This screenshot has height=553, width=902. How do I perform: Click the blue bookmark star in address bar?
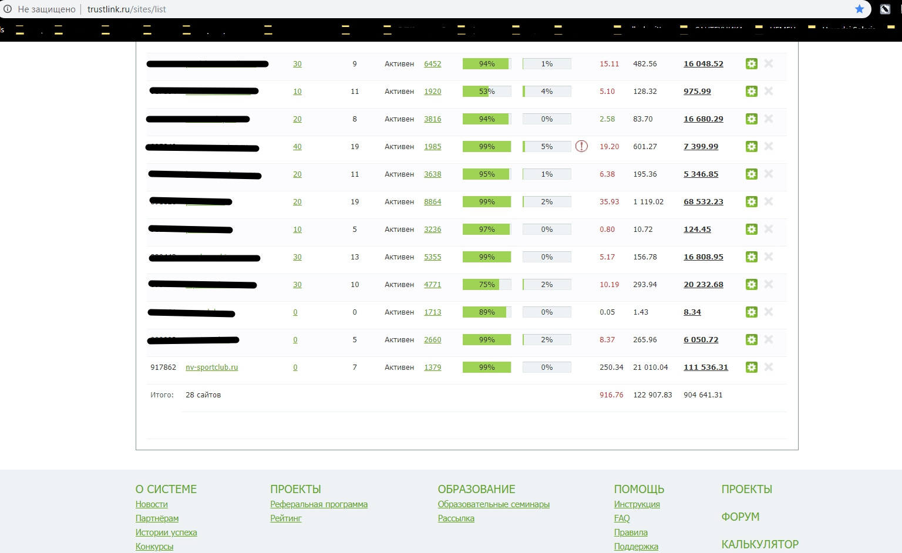tap(860, 9)
